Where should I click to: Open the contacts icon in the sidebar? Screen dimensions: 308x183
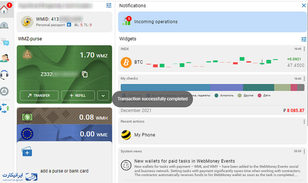[5, 58]
